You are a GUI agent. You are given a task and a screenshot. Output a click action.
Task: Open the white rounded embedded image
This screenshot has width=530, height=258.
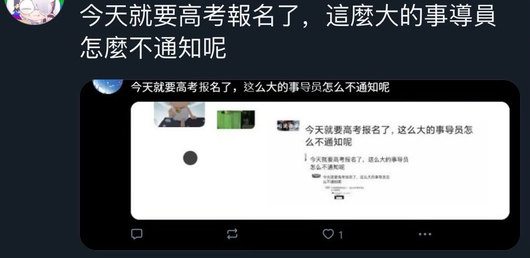pos(320,161)
